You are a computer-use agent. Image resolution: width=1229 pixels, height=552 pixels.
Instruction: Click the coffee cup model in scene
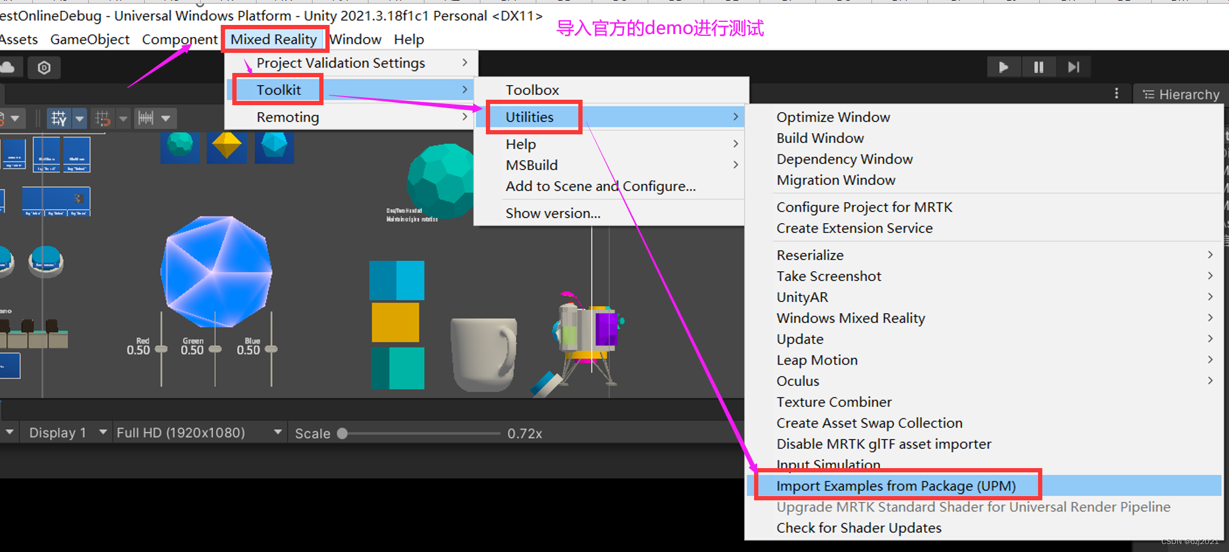[484, 354]
